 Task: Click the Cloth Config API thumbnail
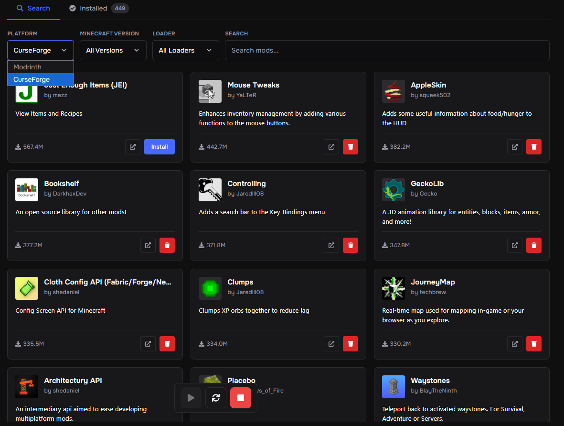27,288
